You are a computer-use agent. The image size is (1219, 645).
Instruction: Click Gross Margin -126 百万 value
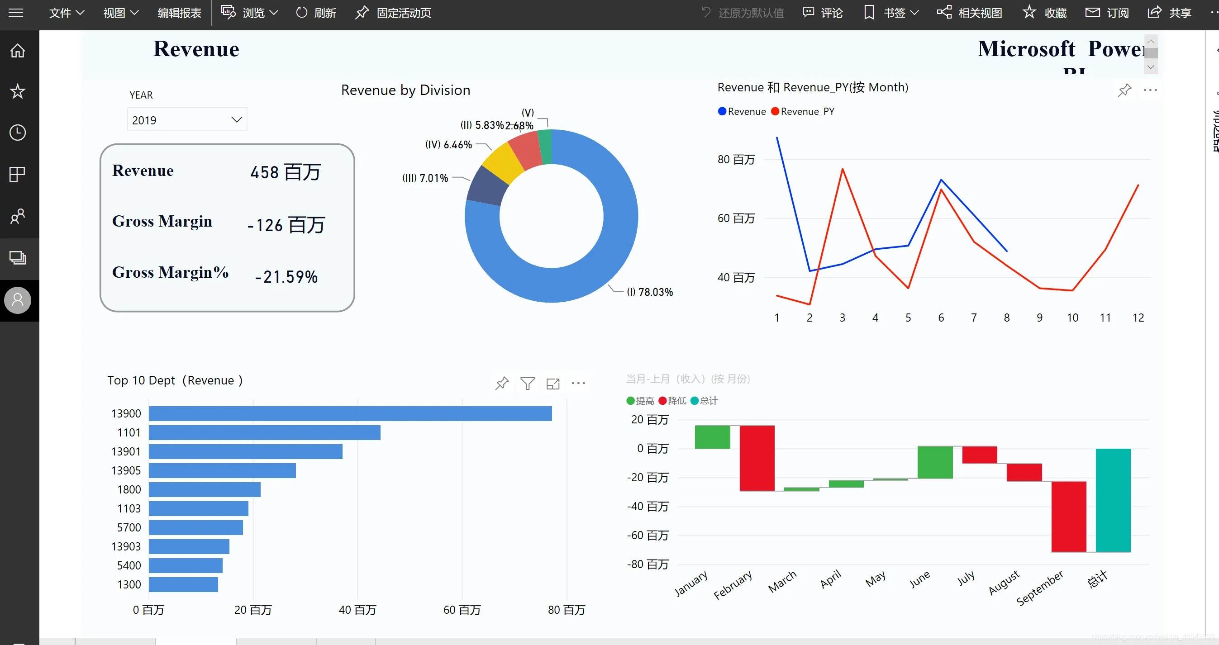click(x=286, y=225)
